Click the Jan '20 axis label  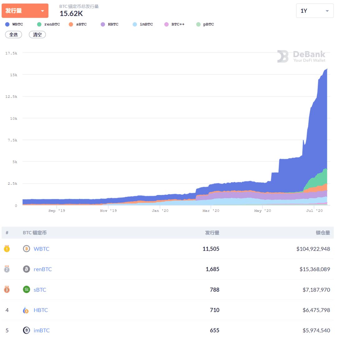[x=160, y=211]
